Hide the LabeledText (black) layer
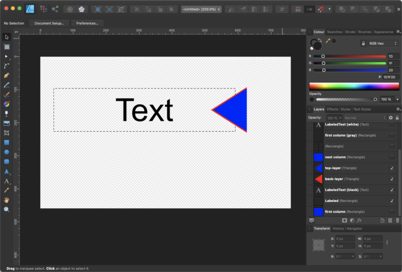The width and height of the screenshot is (402, 272). pyautogui.click(x=392, y=190)
